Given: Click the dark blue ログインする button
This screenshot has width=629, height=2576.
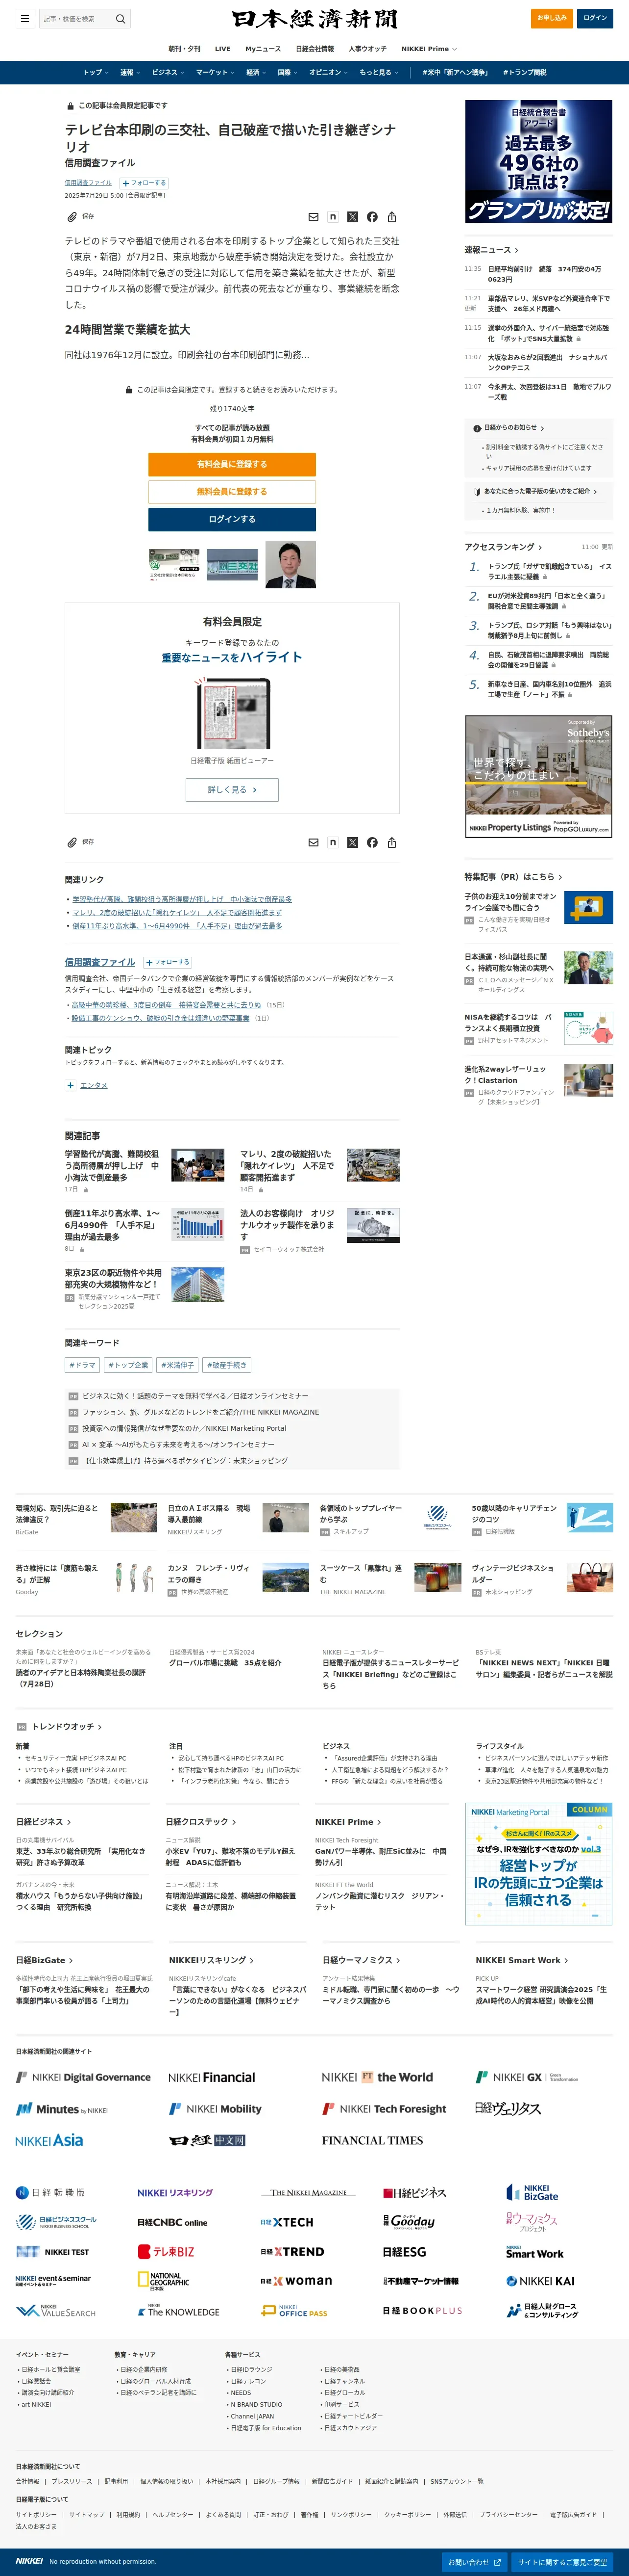Looking at the screenshot, I should (232, 519).
